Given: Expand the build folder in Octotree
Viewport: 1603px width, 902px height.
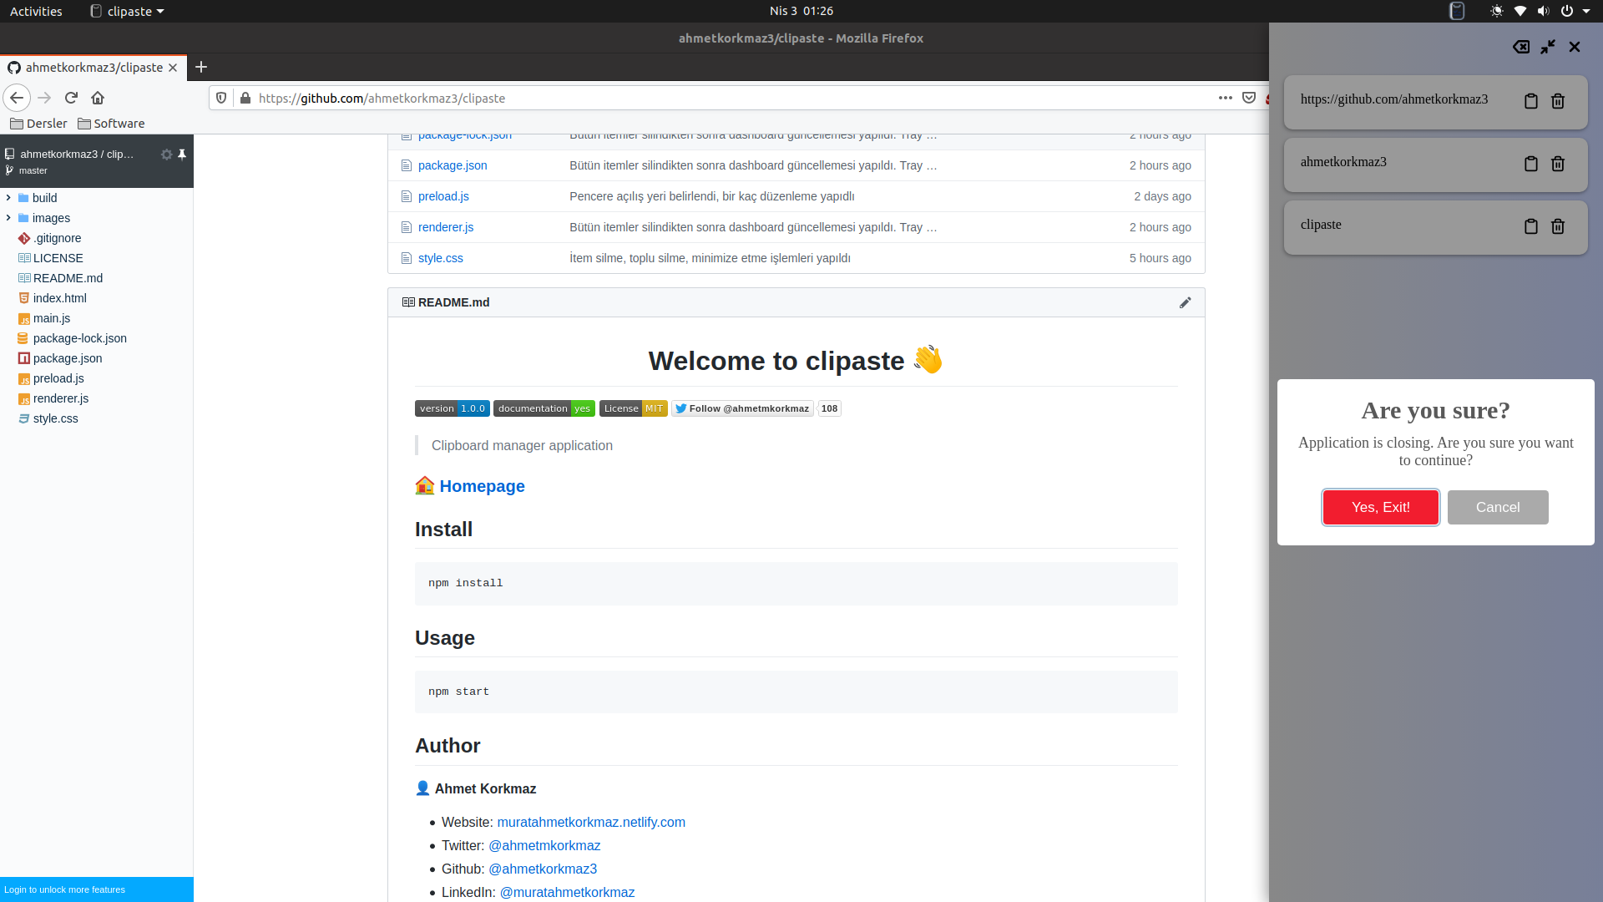Looking at the screenshot, I should coord(8,198).
